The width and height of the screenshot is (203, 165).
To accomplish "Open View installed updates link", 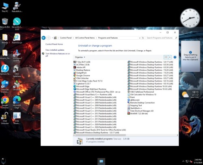I will coord(55,50).
